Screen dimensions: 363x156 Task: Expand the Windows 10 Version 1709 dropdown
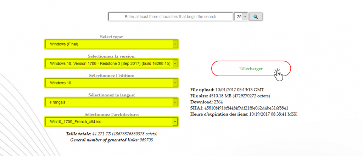coord(111,63)
